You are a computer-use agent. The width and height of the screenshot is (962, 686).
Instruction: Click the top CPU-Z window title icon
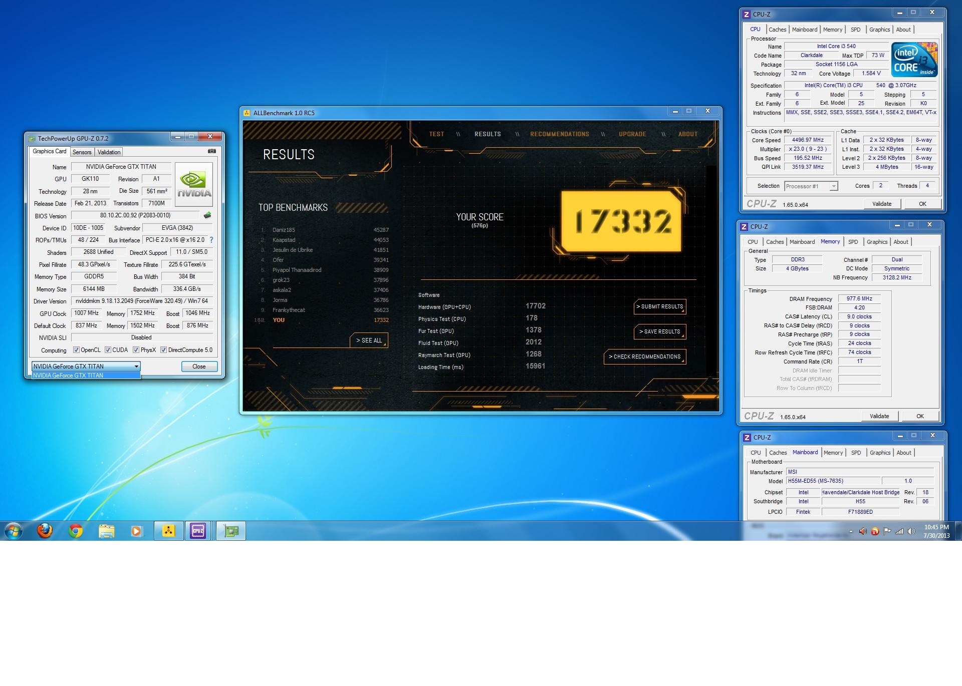pos(747,14)
